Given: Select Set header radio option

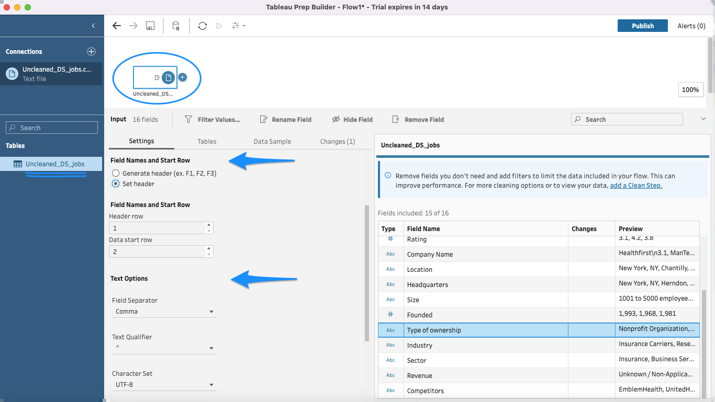Looking at the screenshot, I should 116,183.
